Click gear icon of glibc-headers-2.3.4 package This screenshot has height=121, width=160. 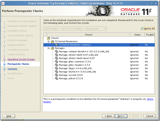point(56,65)
